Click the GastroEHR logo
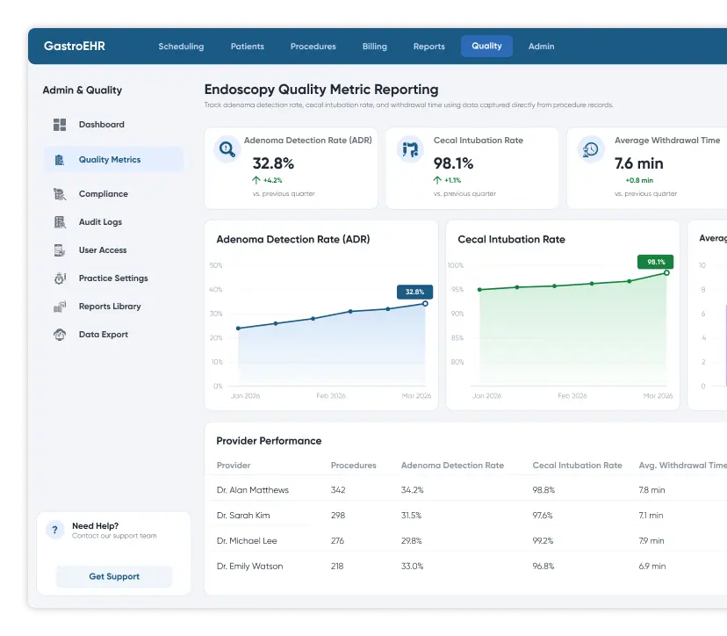 tap(74, 46)
